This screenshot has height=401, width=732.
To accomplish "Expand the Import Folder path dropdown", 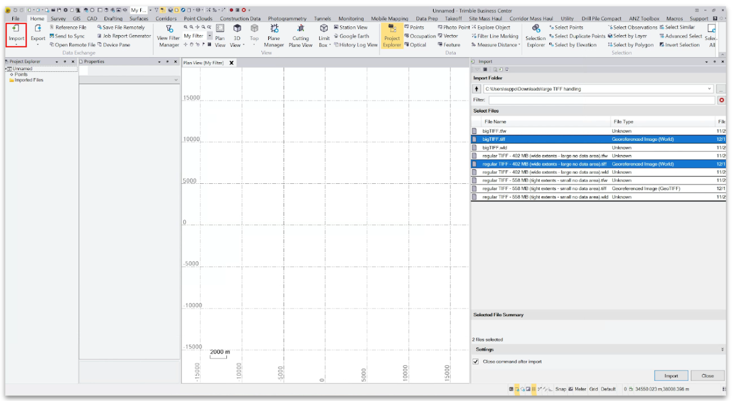I will click(709, 89).
